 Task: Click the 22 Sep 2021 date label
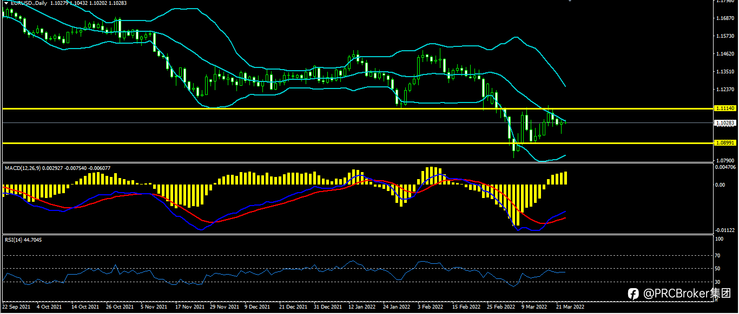(17, 307)
